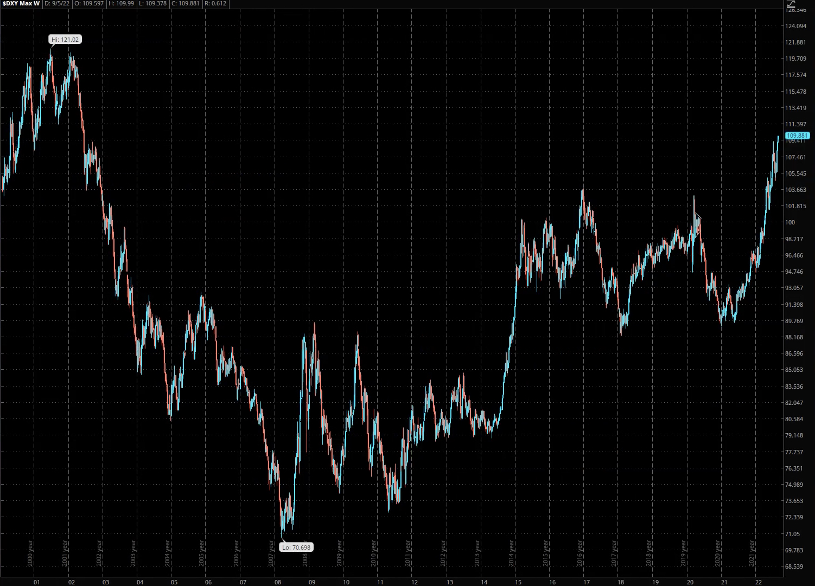Click the vertical 2000 year label

pos(30,553)
